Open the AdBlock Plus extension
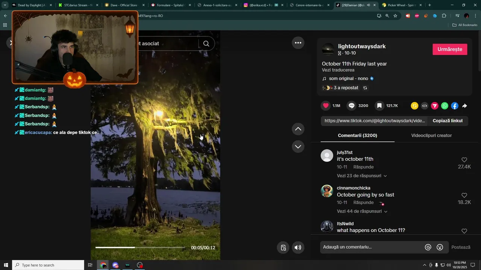 (417, 16)
